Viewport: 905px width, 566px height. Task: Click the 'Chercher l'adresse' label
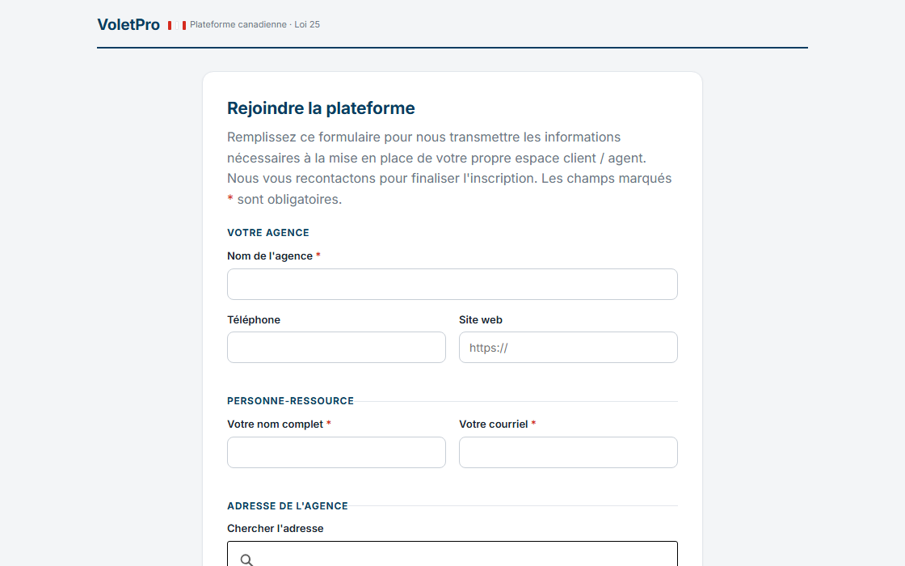(x=275, y=529)
